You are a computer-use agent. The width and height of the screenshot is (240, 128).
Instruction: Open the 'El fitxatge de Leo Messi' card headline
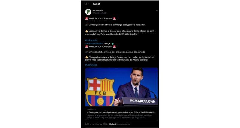[121, 112]
